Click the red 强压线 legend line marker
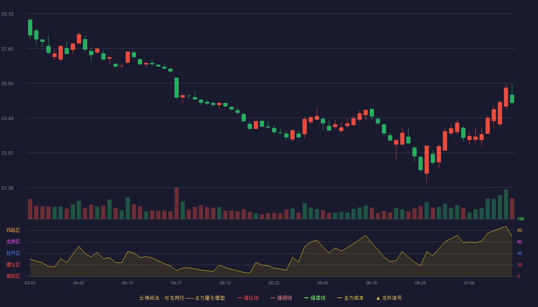538x307 pixels. click(239, 298)
